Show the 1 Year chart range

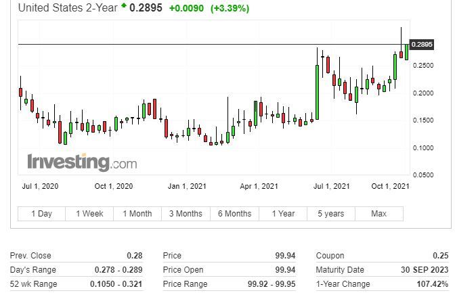click(x=283, y=214)
